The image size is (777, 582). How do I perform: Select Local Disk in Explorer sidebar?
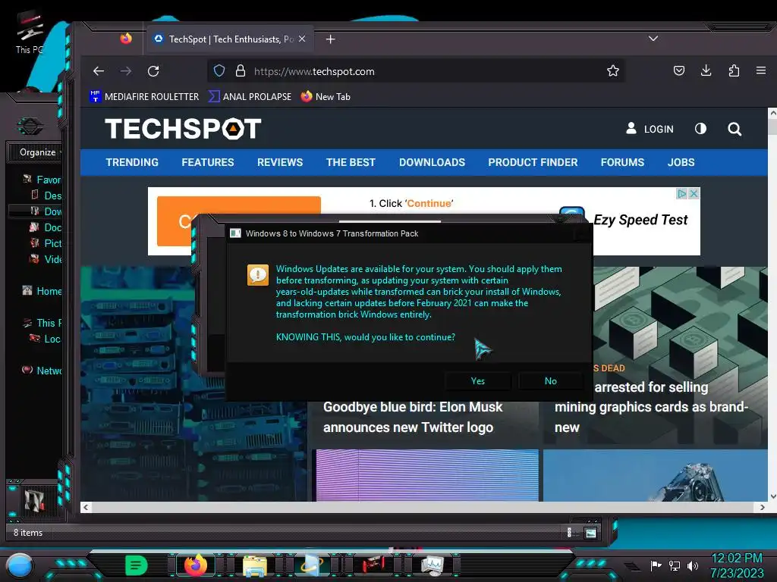(46, 339)
